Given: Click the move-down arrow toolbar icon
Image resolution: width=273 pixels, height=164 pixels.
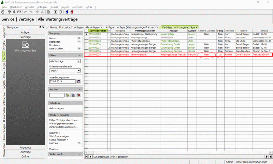Looking at the screenshot, I should coord(42,12).
